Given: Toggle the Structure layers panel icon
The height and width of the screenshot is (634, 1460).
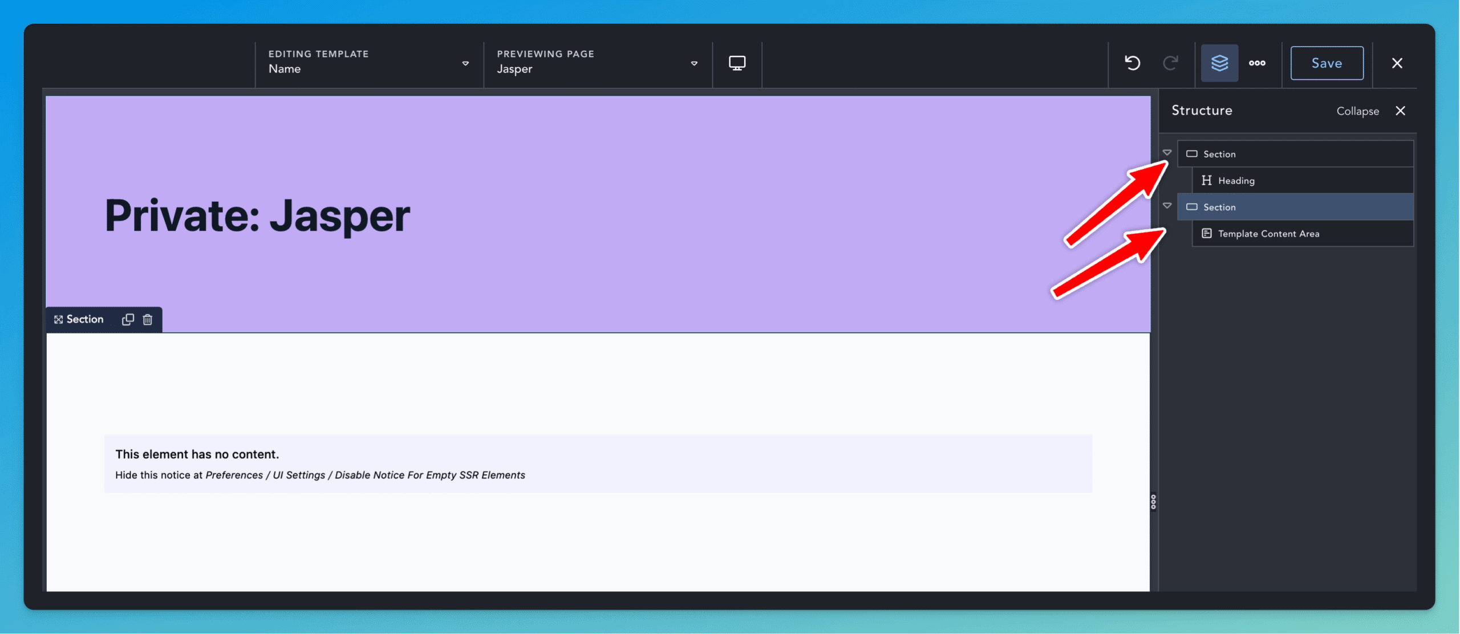Looking at the screenshot, I should click(x=1219, y=63).
